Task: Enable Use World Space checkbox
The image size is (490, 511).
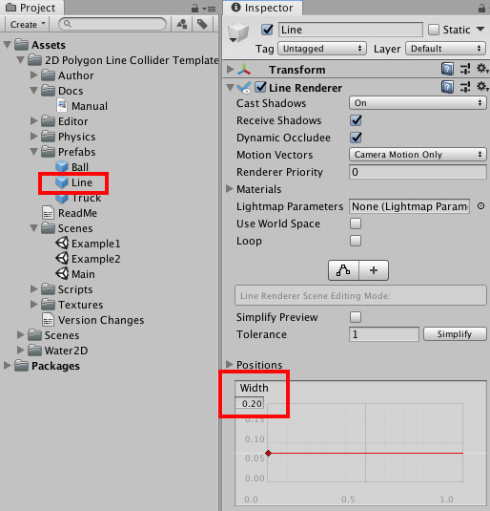Action: [x=356, y=224]
